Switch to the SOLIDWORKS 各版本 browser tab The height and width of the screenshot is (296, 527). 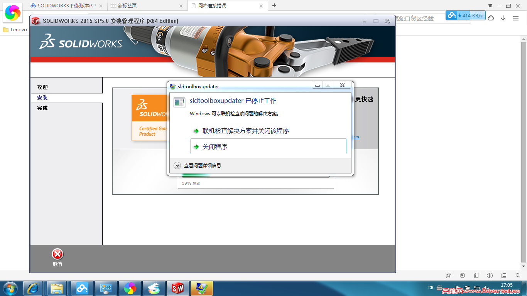[x=67, y=6]
